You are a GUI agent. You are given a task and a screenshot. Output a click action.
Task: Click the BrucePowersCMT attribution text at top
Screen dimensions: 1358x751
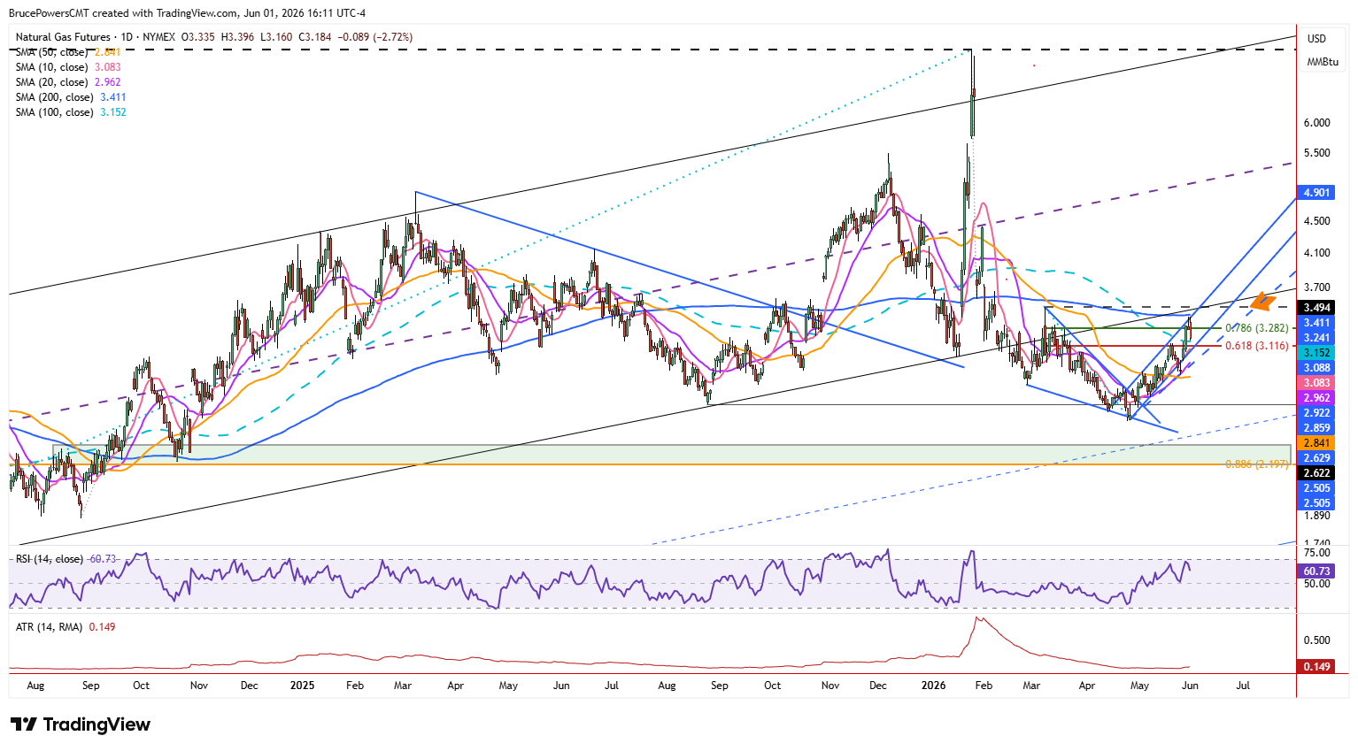click(x=188, y=13)
